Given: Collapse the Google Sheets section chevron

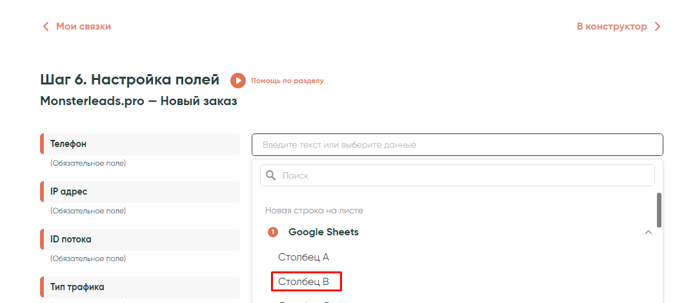Looking at the screenshot, I should tap(649, 232).
